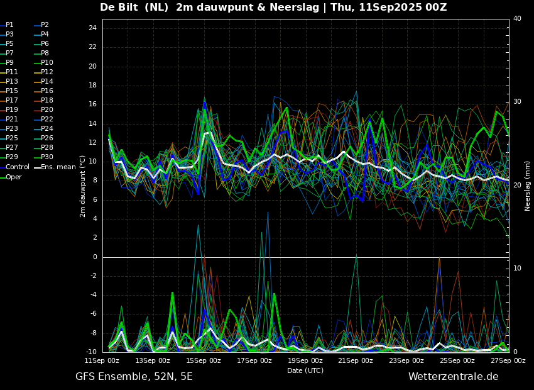Click the Ens. mean legend entry
The image size is (534, 390).
click(x=55, y=167)
